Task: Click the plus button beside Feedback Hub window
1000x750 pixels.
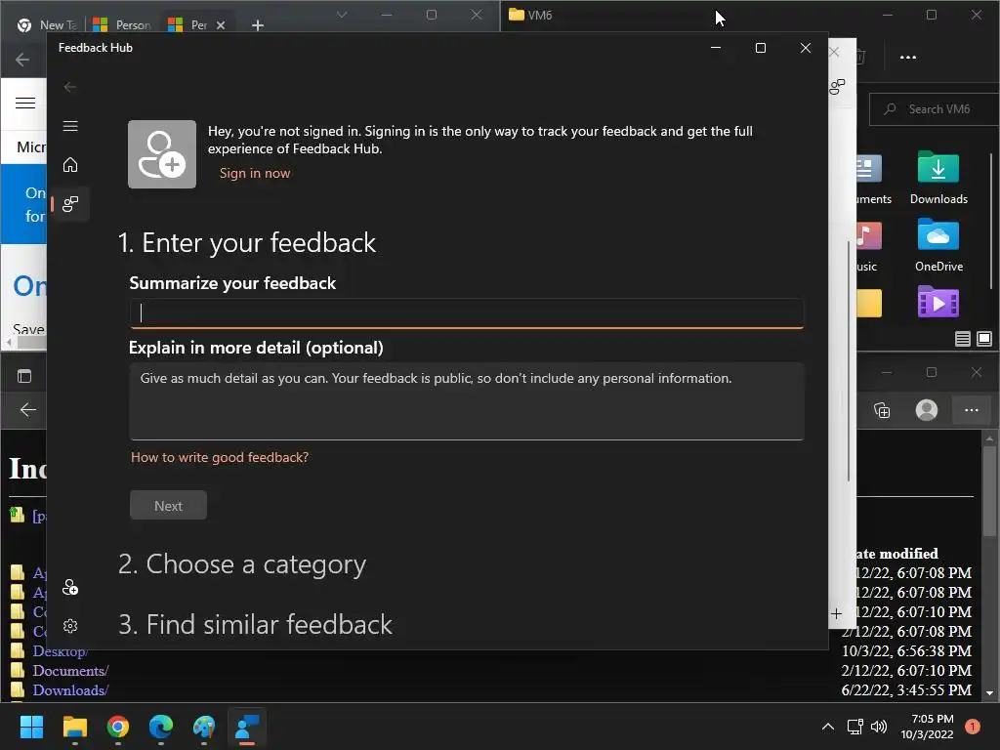Action: click(x=836, y=613)
